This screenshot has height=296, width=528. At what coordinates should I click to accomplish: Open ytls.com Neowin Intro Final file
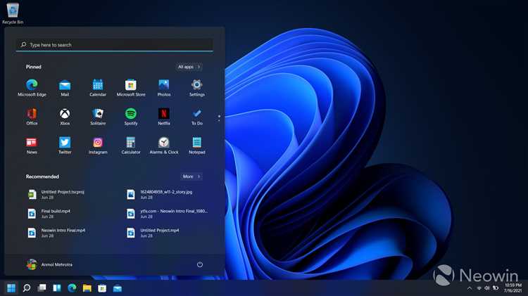[167, 214]
